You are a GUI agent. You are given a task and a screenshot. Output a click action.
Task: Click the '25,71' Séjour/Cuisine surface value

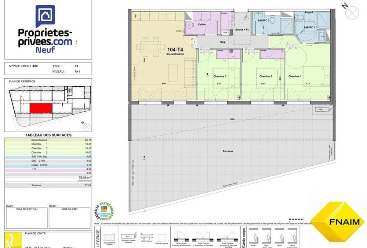[88, 140]
